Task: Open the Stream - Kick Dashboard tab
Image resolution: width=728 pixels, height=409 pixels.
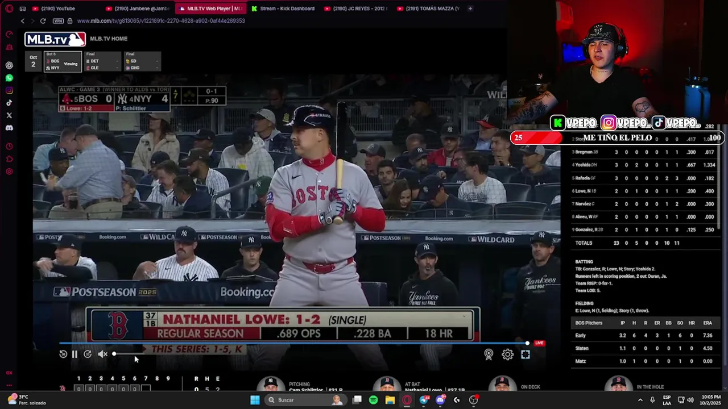Action: (283, 9)
